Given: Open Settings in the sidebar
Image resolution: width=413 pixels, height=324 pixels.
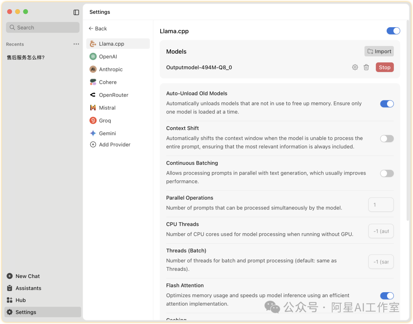Looking at the screenshot, I should click(43, 312).
